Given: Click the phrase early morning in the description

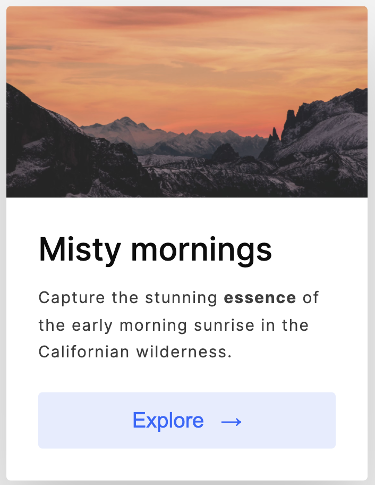Looking at the screenshot, I should [x=130, y=325].
